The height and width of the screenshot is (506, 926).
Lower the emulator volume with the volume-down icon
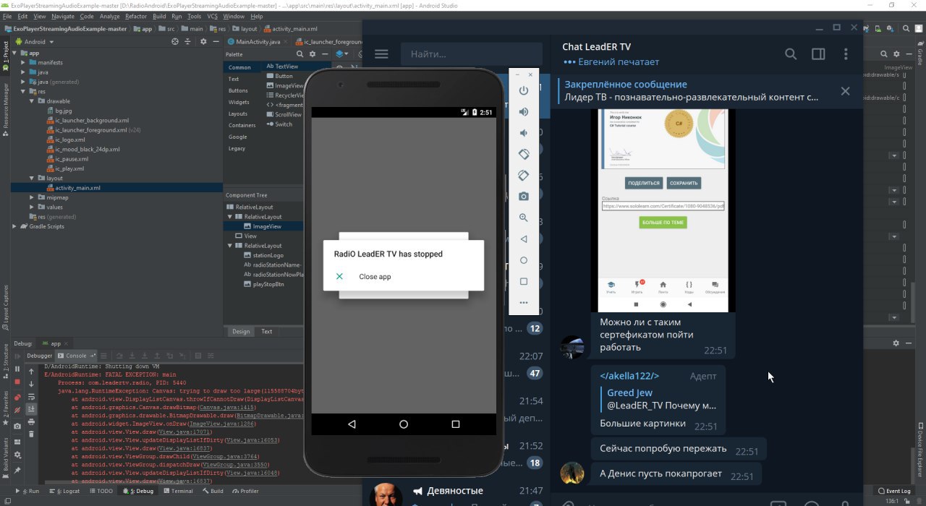pos(524,133)
